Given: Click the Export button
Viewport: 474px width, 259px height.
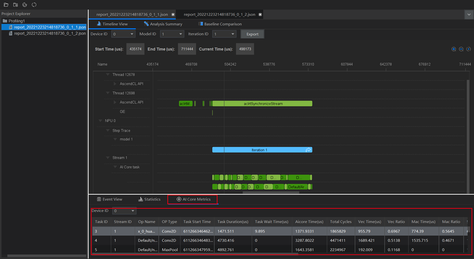Looking at the screenshot, I should [252, 34].
